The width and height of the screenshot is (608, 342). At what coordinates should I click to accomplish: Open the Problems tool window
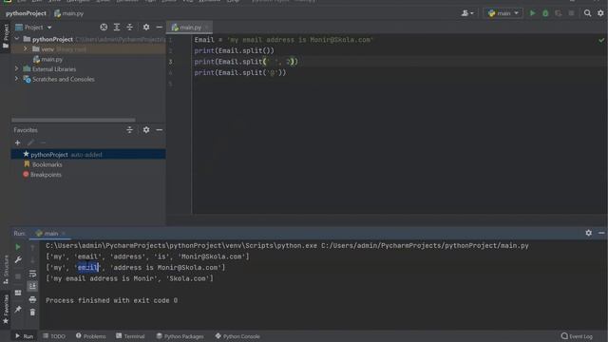click(x=91, y=336)
